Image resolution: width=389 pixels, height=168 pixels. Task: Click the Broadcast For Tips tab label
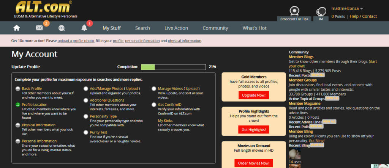coord(294,19)
